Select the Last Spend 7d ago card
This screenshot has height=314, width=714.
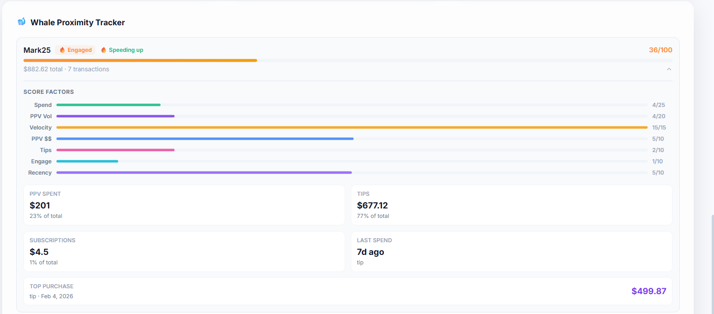(x=511, y=252)
